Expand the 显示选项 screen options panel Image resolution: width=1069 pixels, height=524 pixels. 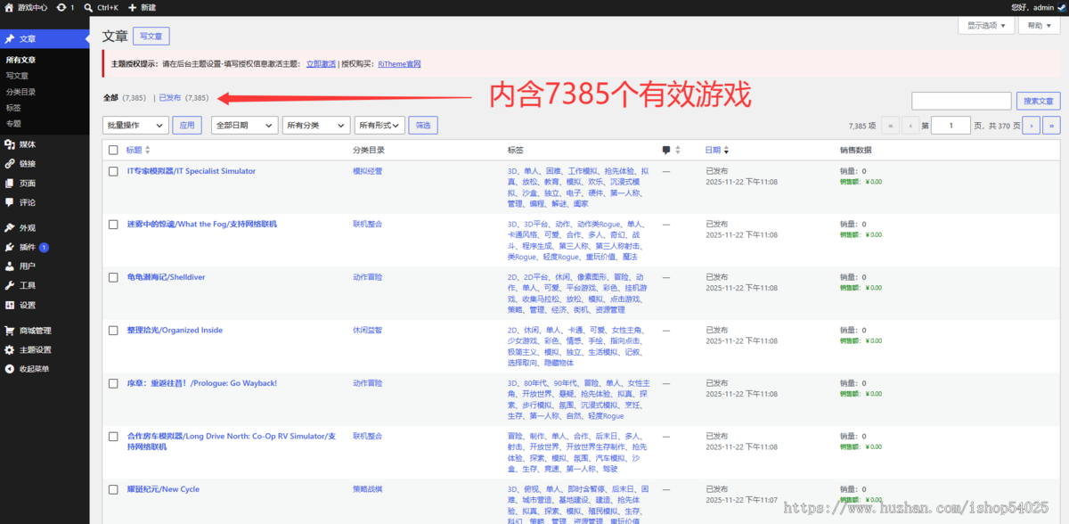coord(986,26)
